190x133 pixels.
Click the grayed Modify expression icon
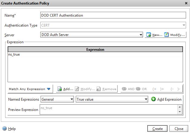[x=77, y=89]
